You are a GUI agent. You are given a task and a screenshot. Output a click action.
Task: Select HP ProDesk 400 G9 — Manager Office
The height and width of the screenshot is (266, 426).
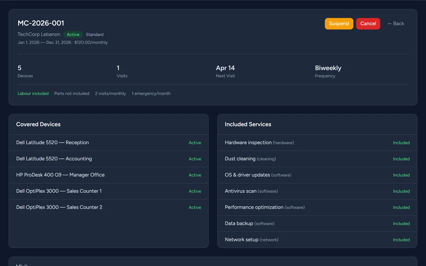coord(108,175)
